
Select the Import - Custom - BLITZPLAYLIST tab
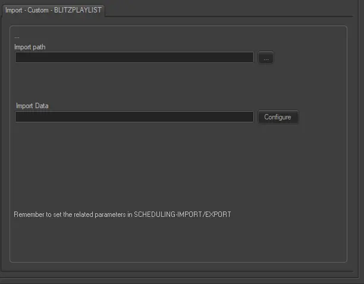[x=53, y=10]
